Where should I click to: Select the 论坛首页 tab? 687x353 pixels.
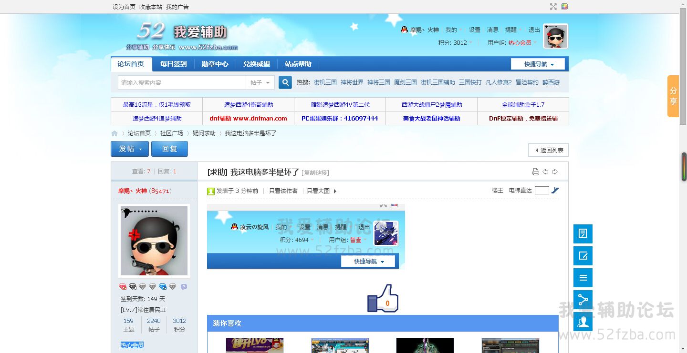pos(131,64)
